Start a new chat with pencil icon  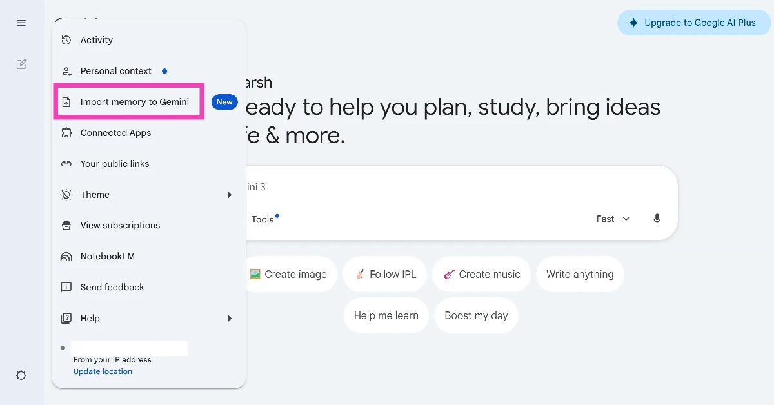tap(21, 64)
